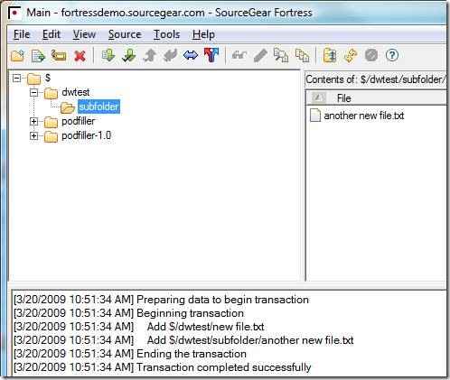
Task: Click the blue double-arrow Show Differences icon
Action: pos(191,55)
